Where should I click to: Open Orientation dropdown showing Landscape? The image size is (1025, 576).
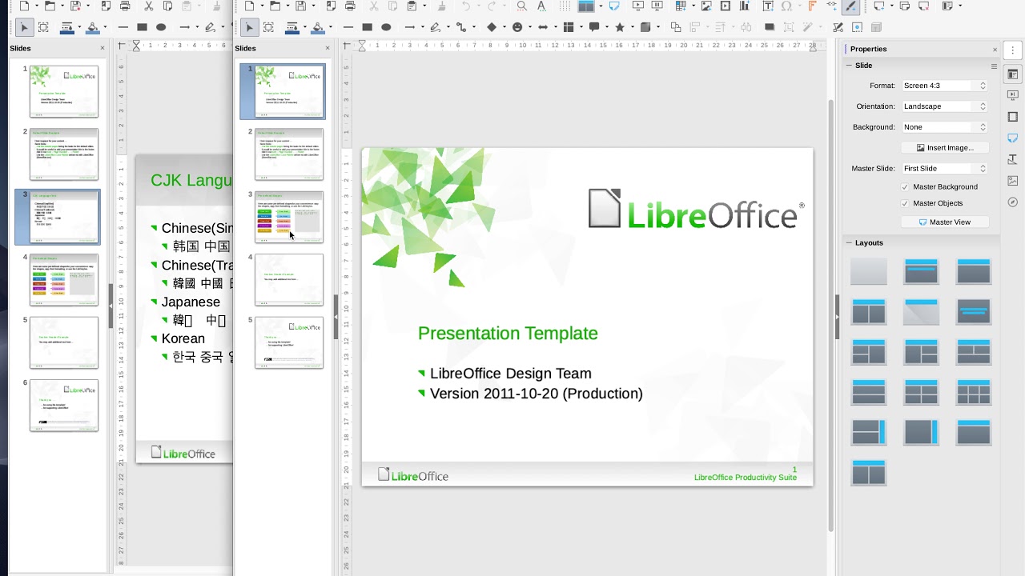[945, 106]
